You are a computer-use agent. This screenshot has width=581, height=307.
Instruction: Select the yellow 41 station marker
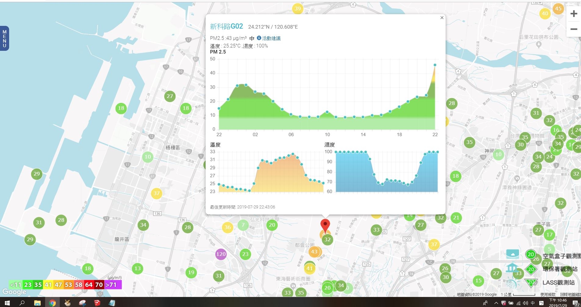click(310, 268)
